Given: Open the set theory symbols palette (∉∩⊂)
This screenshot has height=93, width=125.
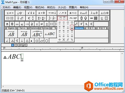Looking at the screenshot, I should click(x=73, y=13).
